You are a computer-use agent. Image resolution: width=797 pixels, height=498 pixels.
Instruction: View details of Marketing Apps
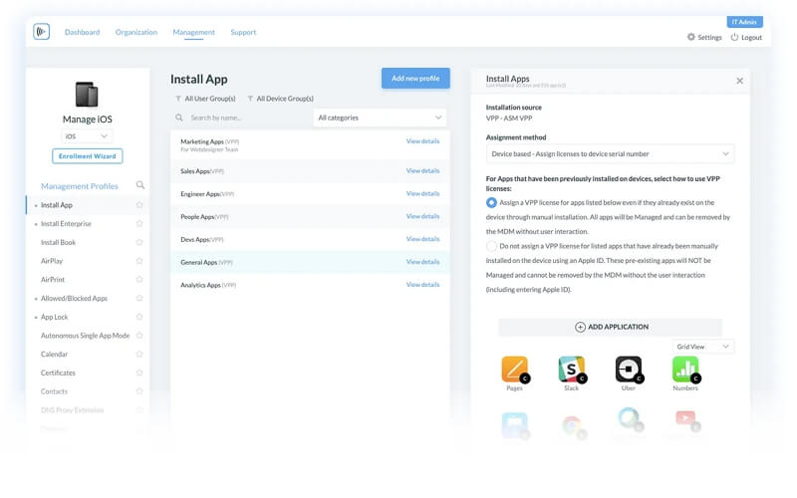tap(422, 141)
